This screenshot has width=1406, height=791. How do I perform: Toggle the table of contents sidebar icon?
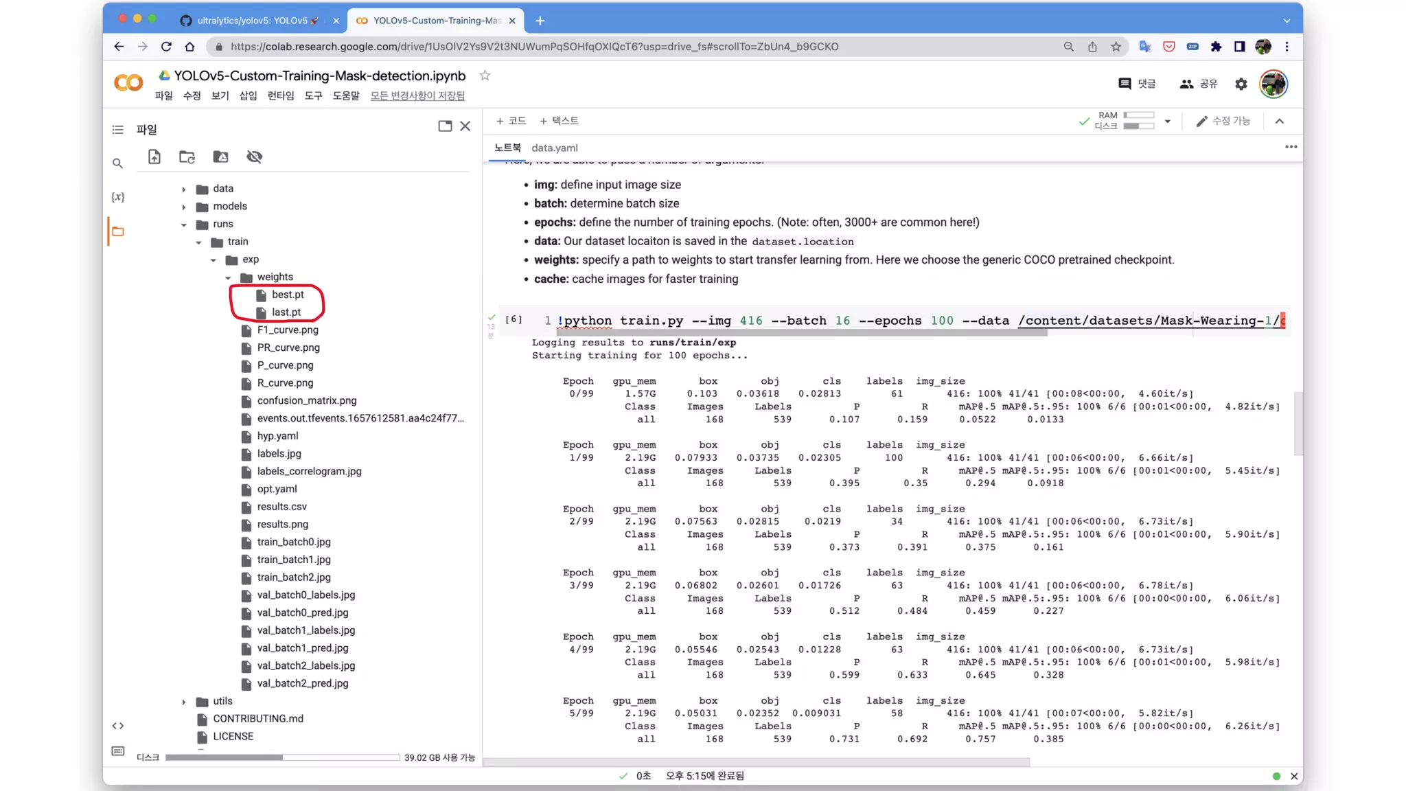click(117, 129)
